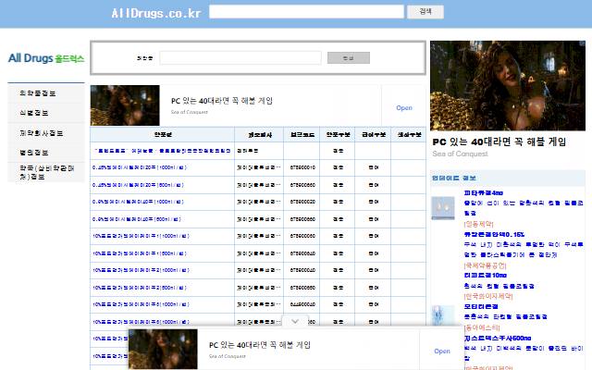This screenshot has width=592, height=370.
Task: Click the gray search button beside drug name box
Action: [x=348, y=58]
